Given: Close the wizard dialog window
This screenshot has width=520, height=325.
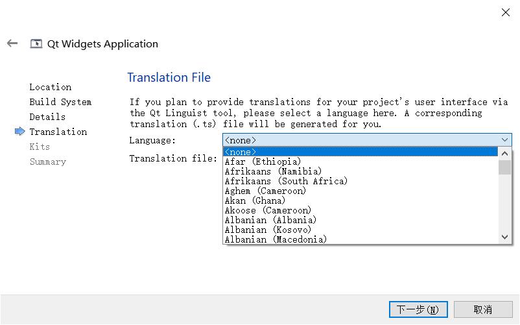Looking at the screenshot, I should pos(505,12).
